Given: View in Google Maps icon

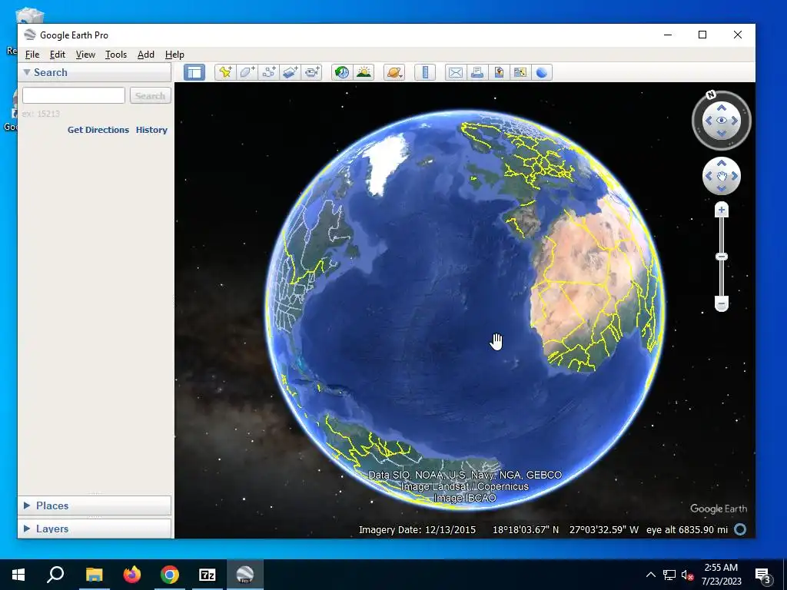Looking at the screenshot, I should point(520,72).
